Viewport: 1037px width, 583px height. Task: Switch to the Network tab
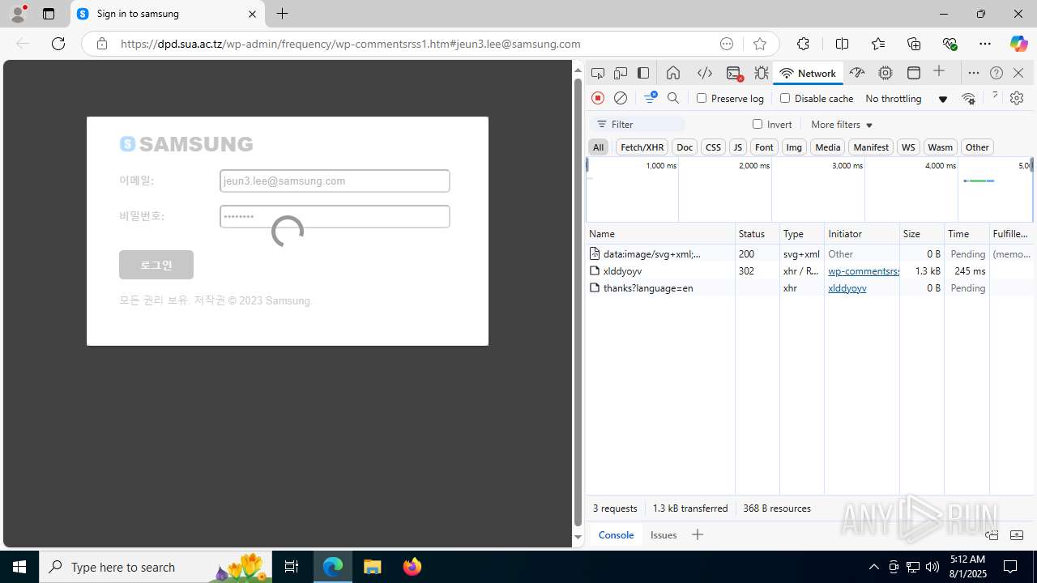tap(808, 73)
